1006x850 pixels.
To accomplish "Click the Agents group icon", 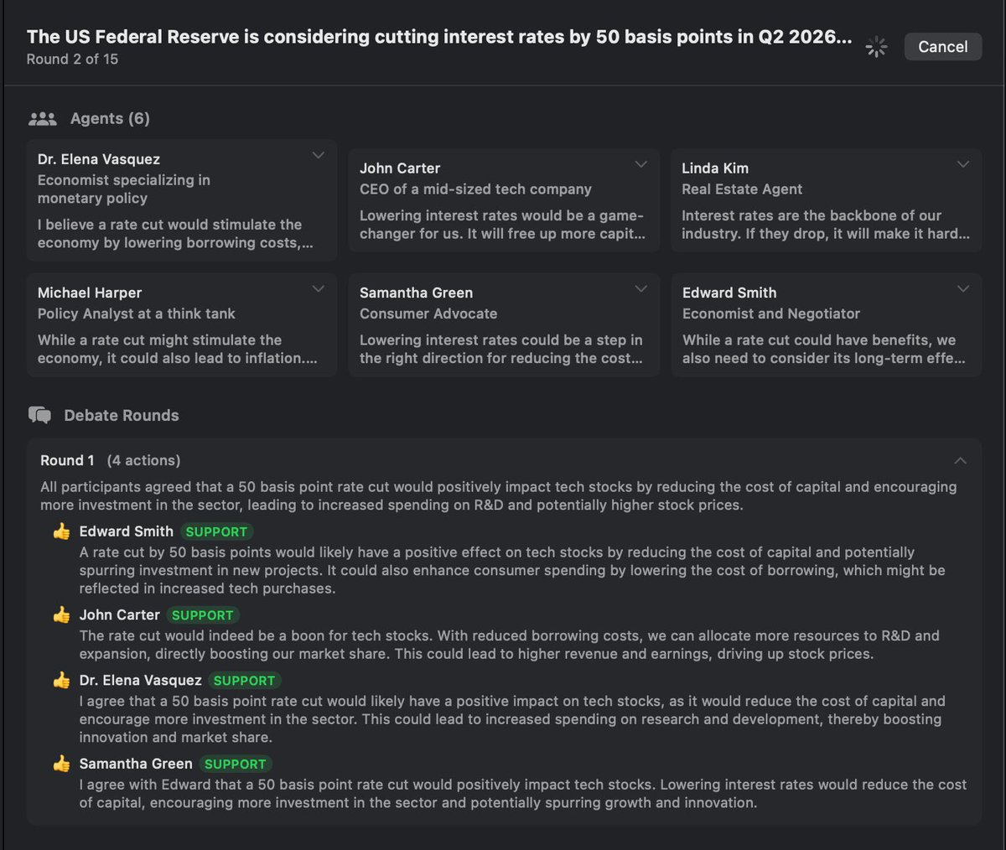I will (43, 119).
